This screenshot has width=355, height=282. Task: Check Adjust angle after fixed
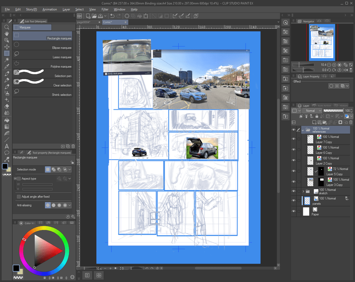coord(18,196)
